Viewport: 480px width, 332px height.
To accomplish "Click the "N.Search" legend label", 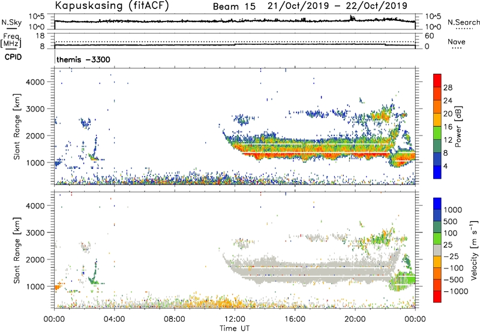I will coord(463,22).
